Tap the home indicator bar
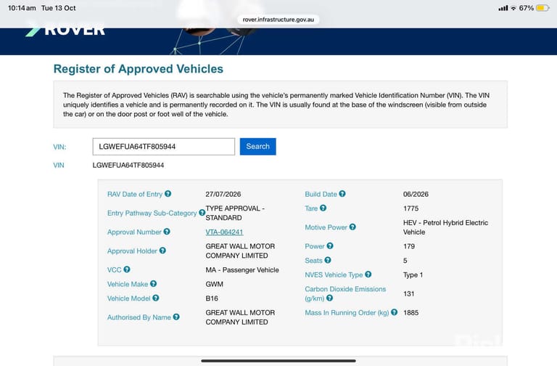Image resolution: width=557 pixels, height=366 pixels. [x=278, y=361]
